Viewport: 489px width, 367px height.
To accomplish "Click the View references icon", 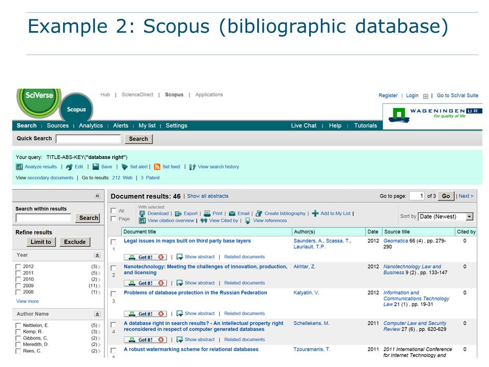I will [x=248, y=221].
